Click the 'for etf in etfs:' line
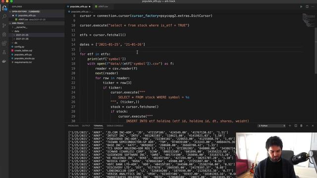The width and height of the screenshot is (317, 178). [95, 54]
